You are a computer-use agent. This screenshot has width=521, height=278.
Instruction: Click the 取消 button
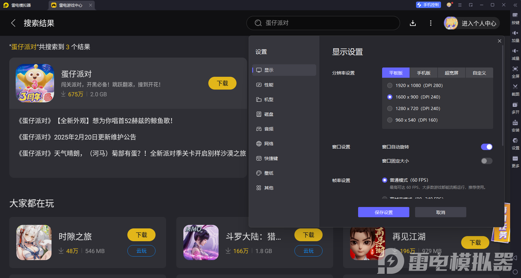tap(441, 212)
